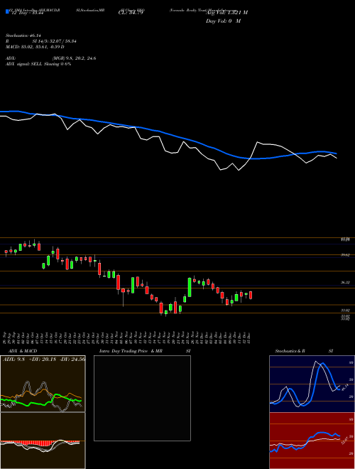Select 'ADX: 9.8 +DY: 20.18 -DY: 24.56' readout

[x=44, y=359]
